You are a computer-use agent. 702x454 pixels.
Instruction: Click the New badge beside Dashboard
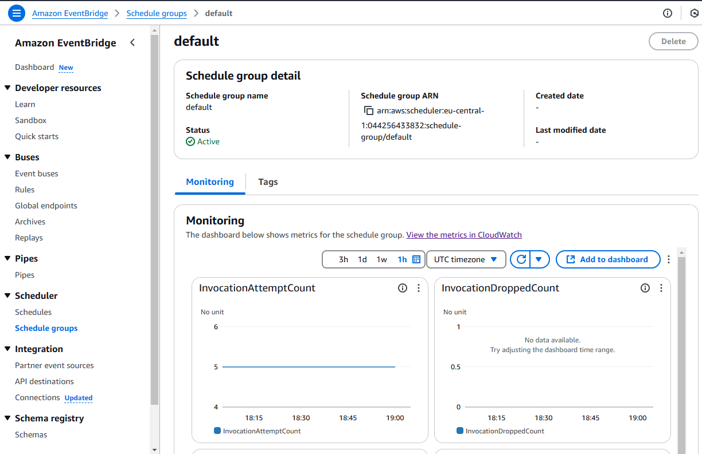point(66,68)
